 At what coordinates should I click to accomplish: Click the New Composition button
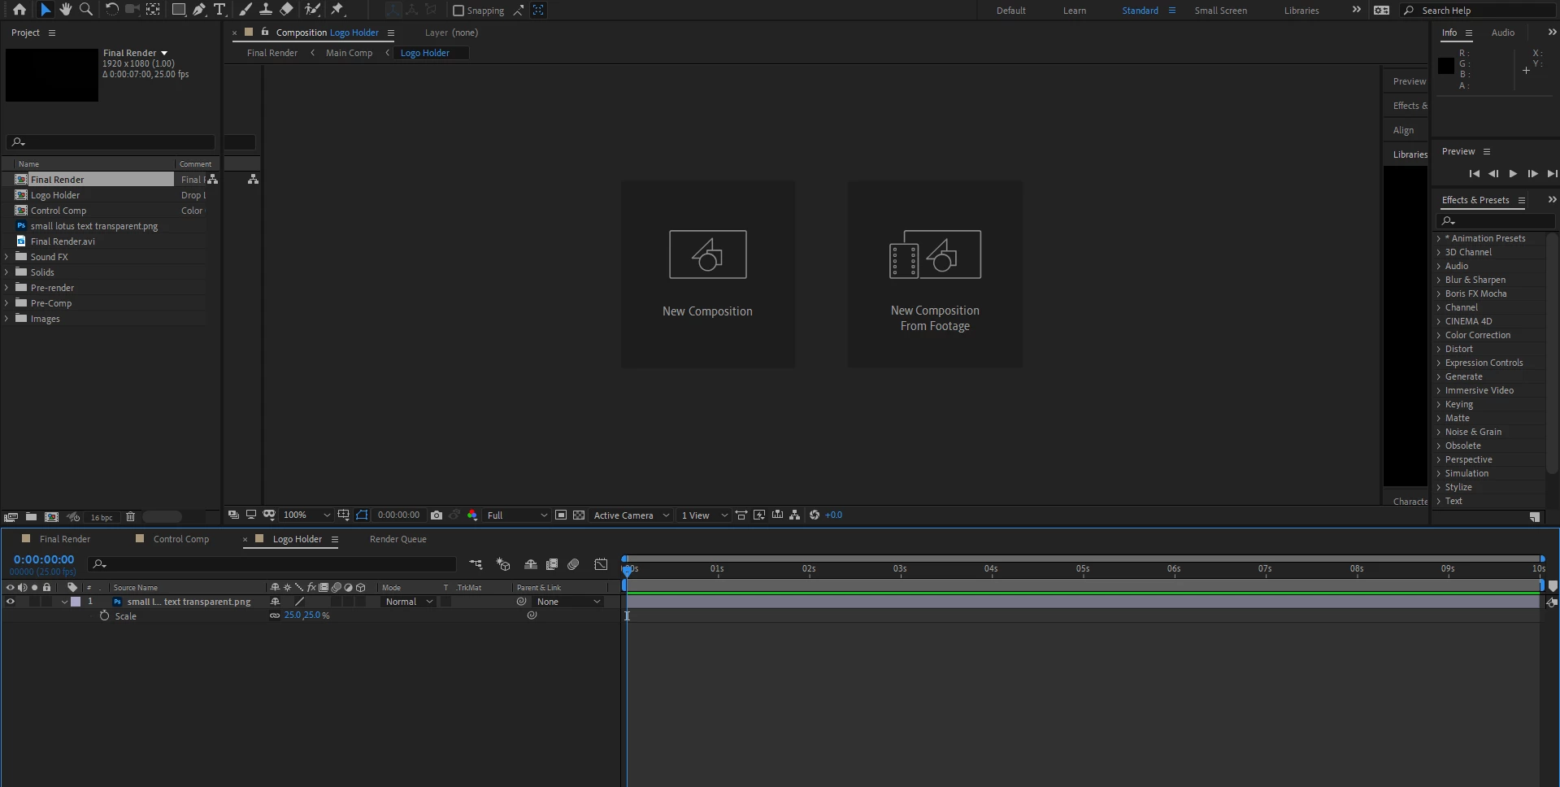pos(708,274)
